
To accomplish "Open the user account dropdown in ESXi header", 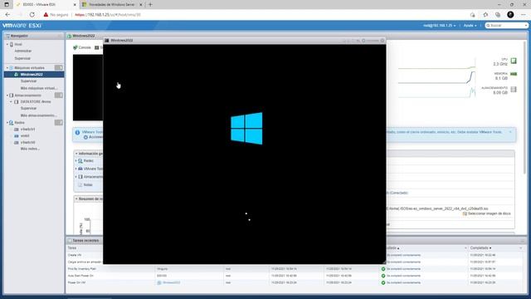I will click(x=439, y=26).
